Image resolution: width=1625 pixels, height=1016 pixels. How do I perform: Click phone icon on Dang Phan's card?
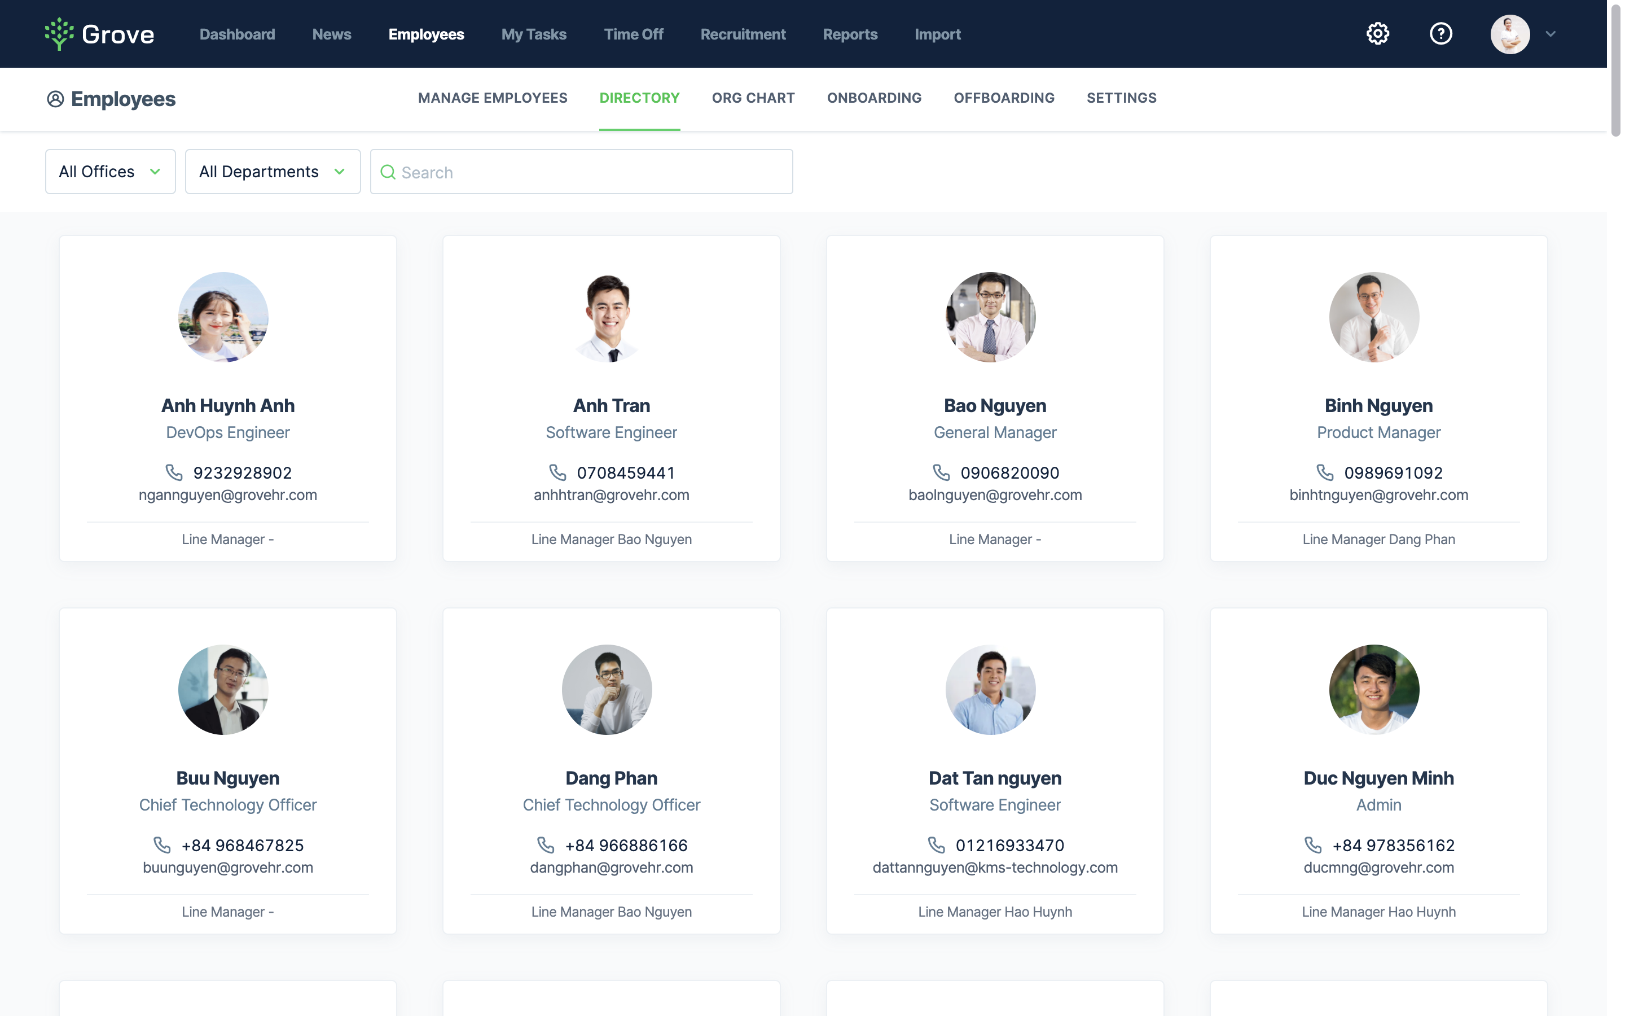click(x=545, y=844)
